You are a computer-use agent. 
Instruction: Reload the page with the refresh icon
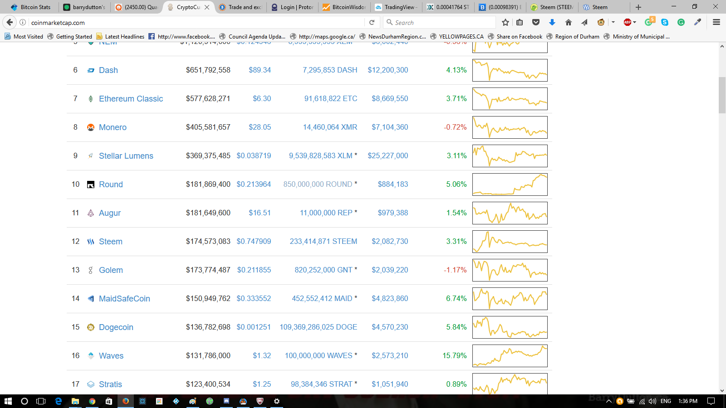click(372, 22)
